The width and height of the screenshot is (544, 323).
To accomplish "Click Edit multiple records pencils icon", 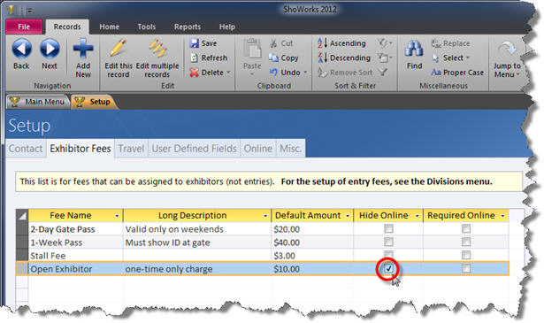I will (x=157, y=48).
